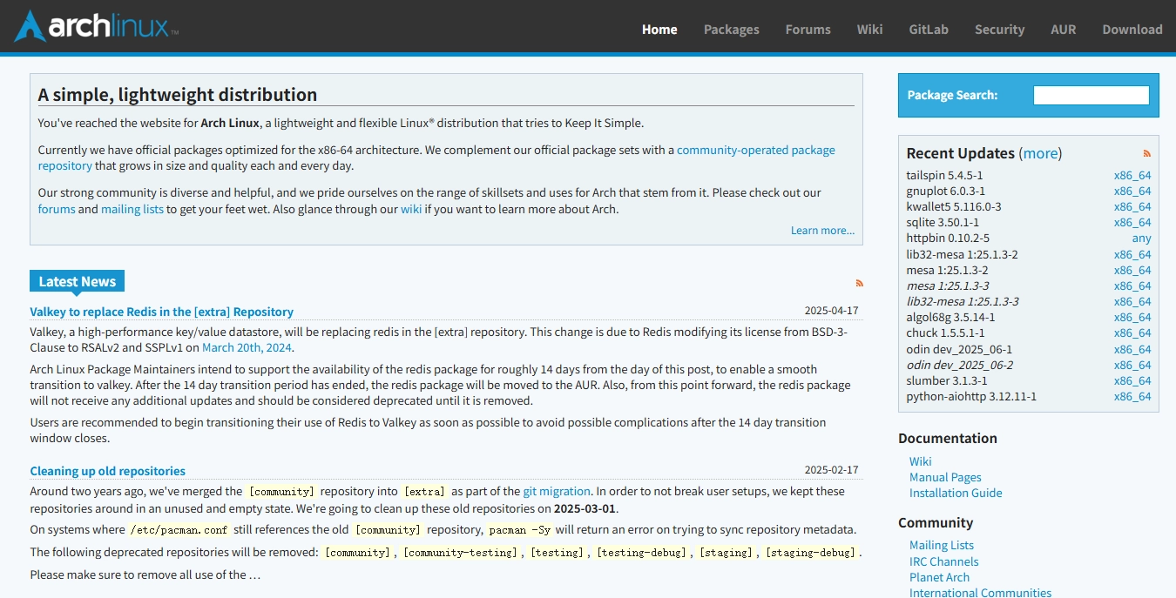Click the Latest News heading tab

(x=78, y=281)
